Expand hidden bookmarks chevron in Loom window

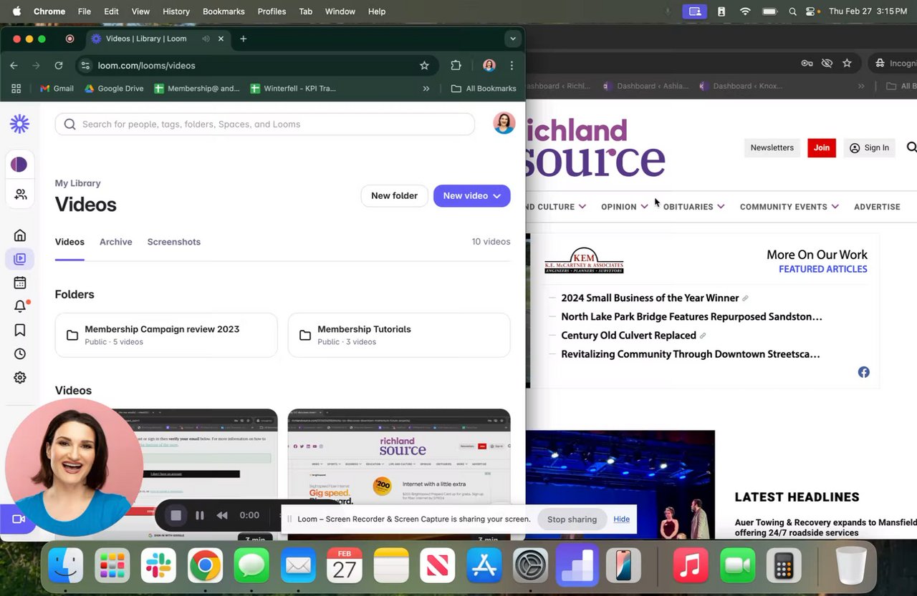click(426, 89)
